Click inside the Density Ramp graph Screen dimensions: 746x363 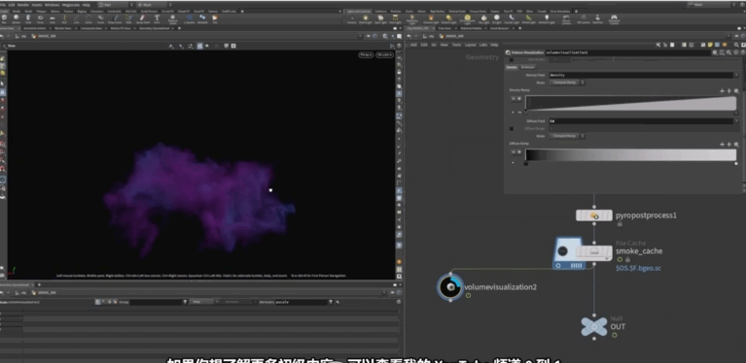pos(631,103)
